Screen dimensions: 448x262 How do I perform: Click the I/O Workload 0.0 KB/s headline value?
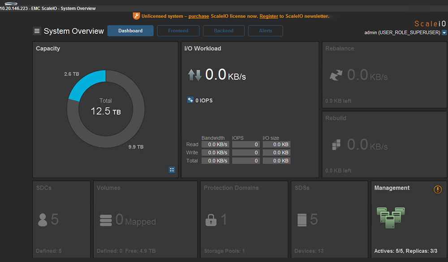point(225,75)
